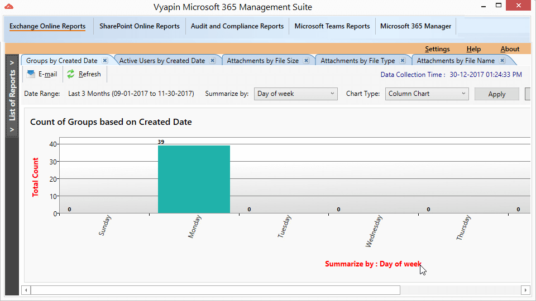Click the Sunday axis label
The image size is (536, 301).
104,226
